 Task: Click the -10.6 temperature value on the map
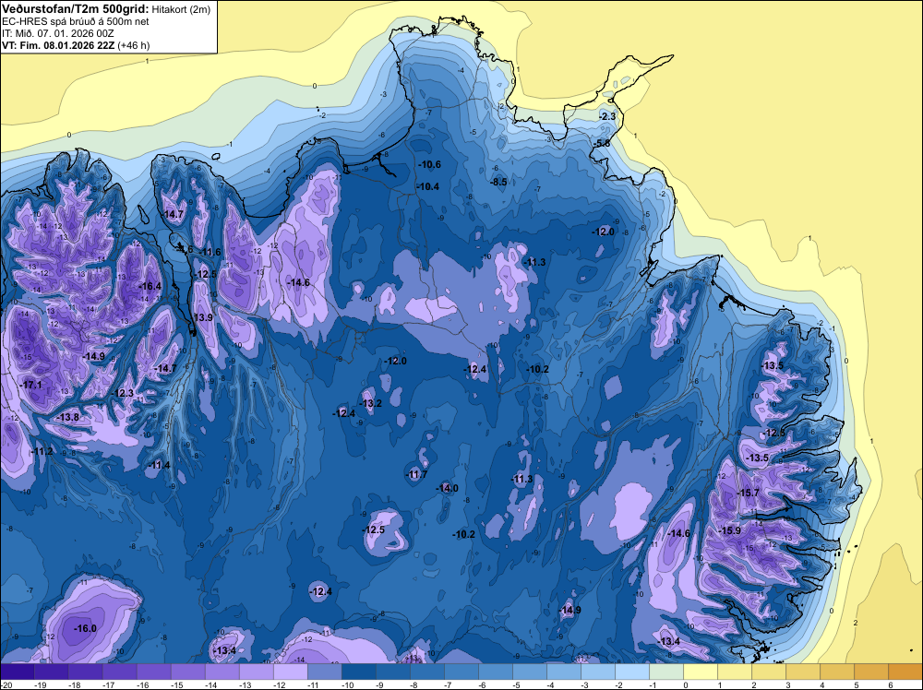429,165
